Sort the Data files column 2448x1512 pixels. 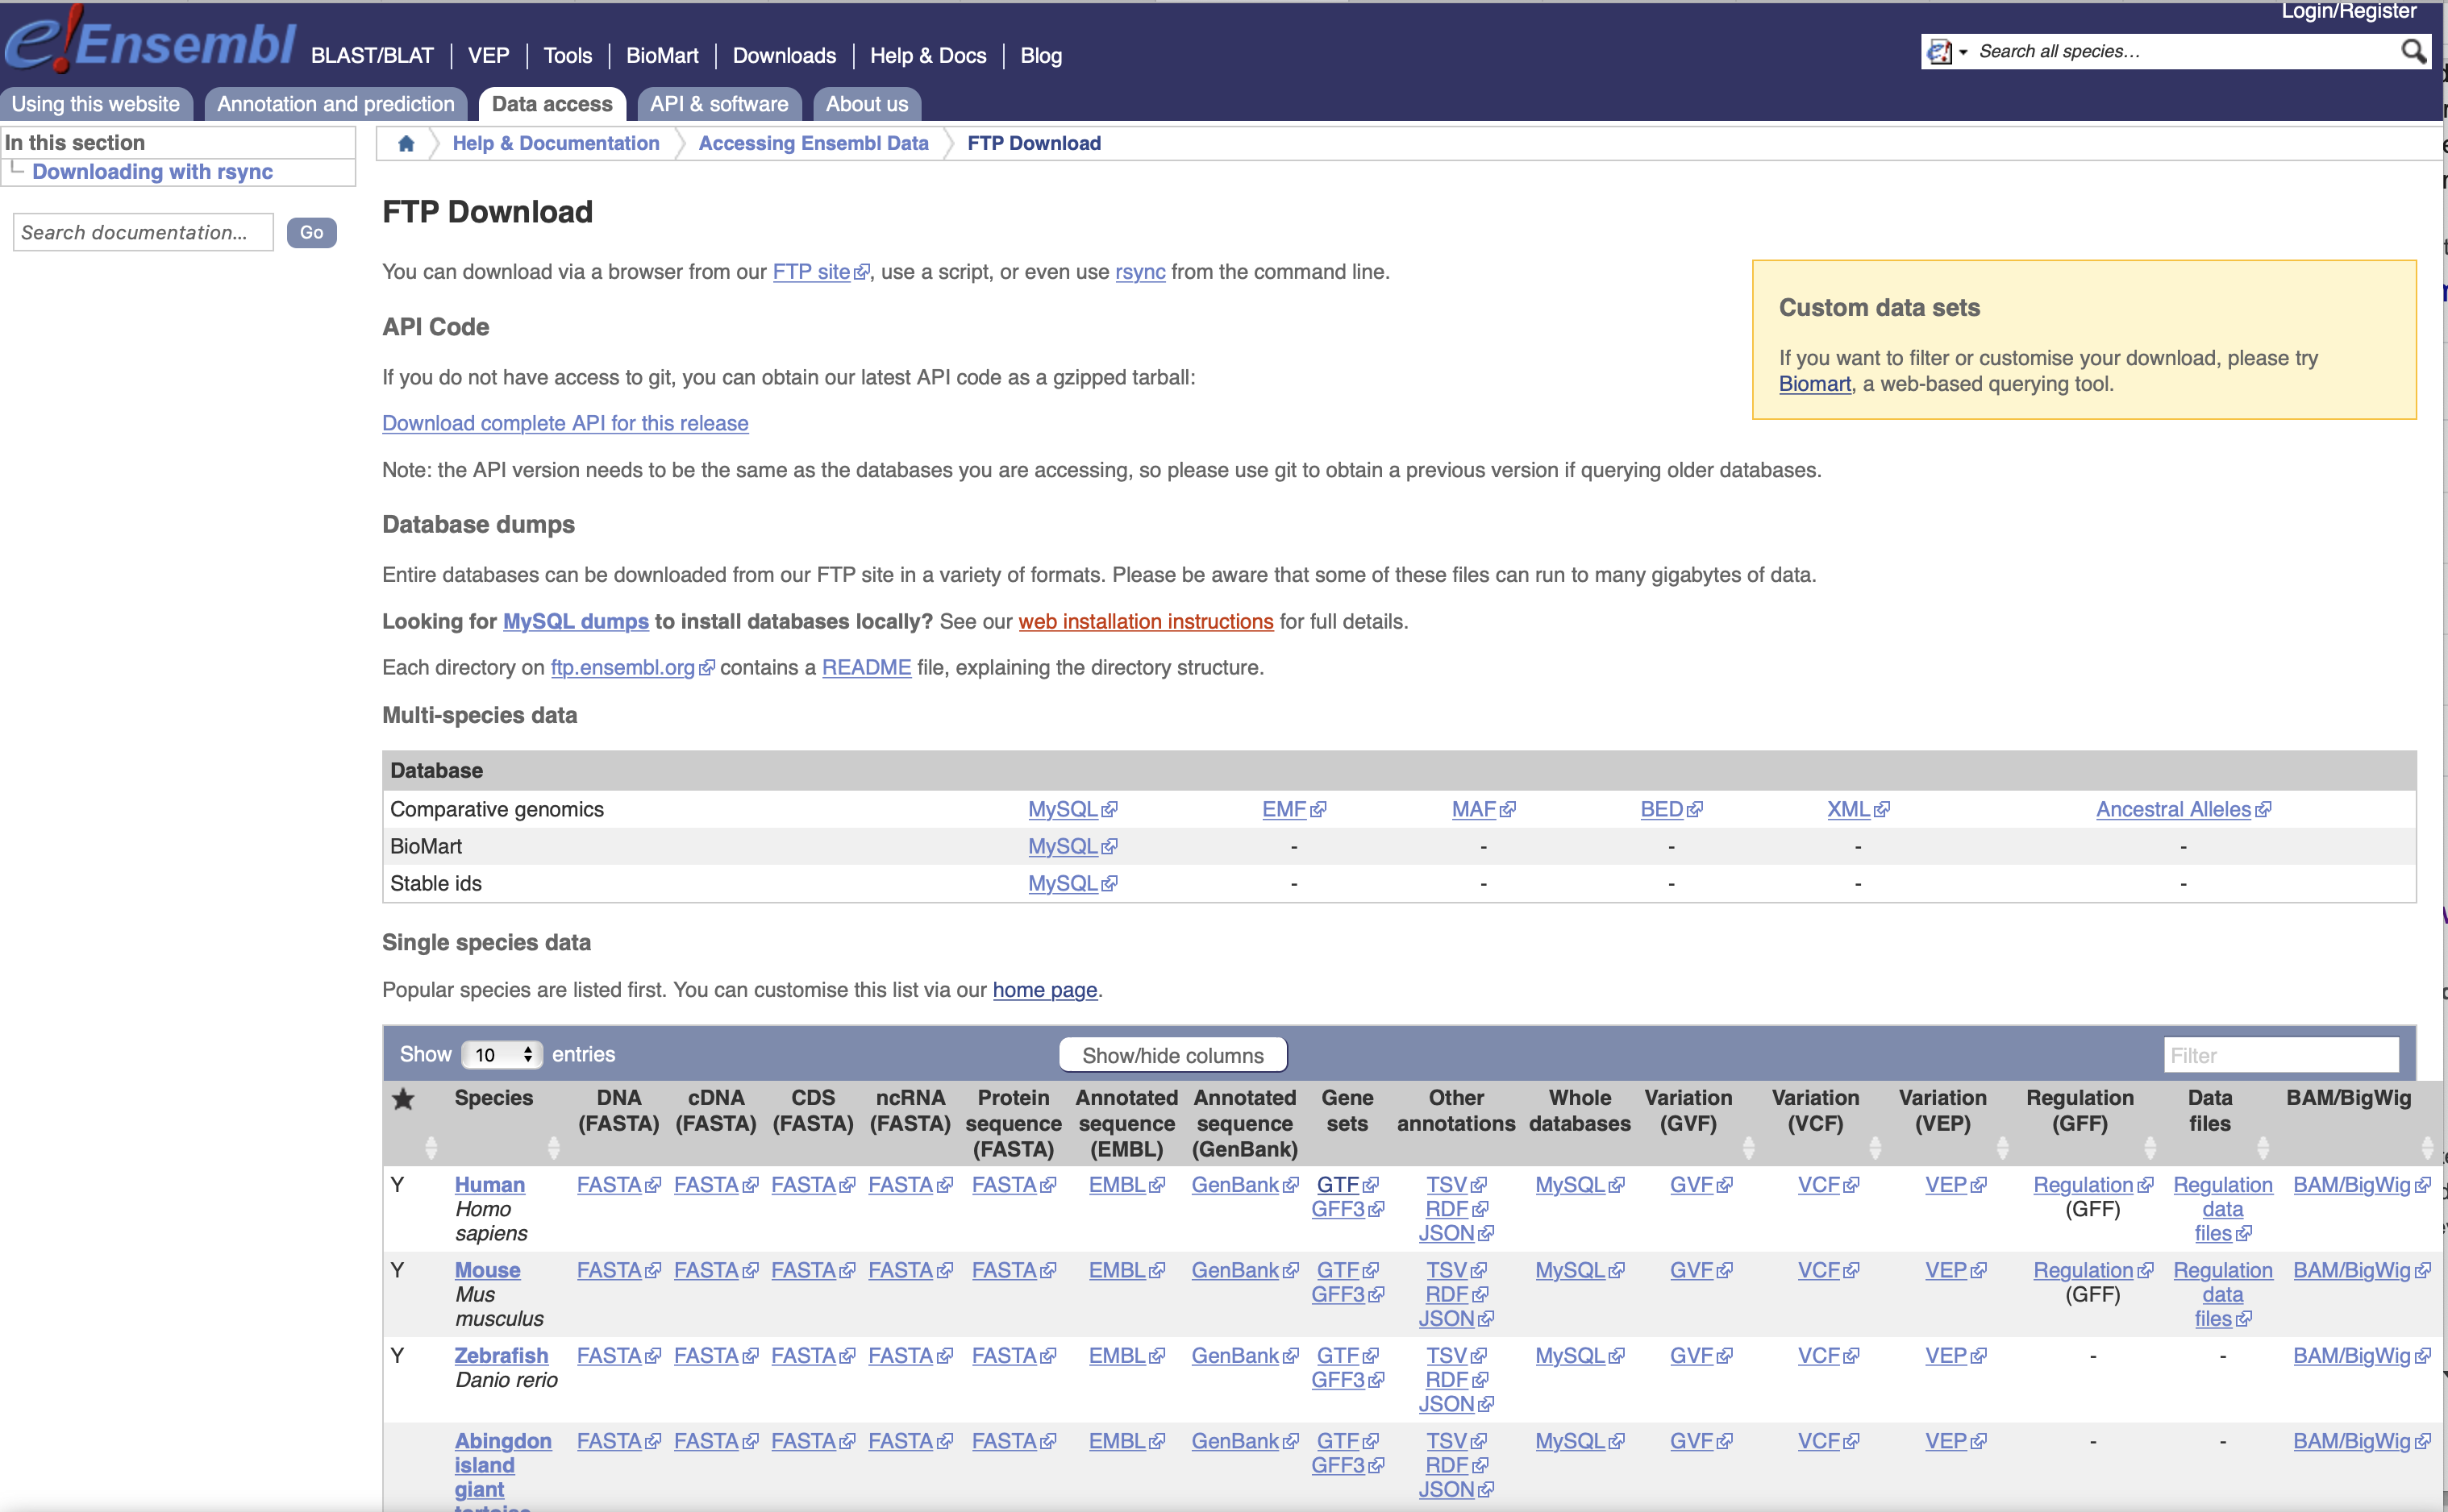[x=2262, y=1146]
